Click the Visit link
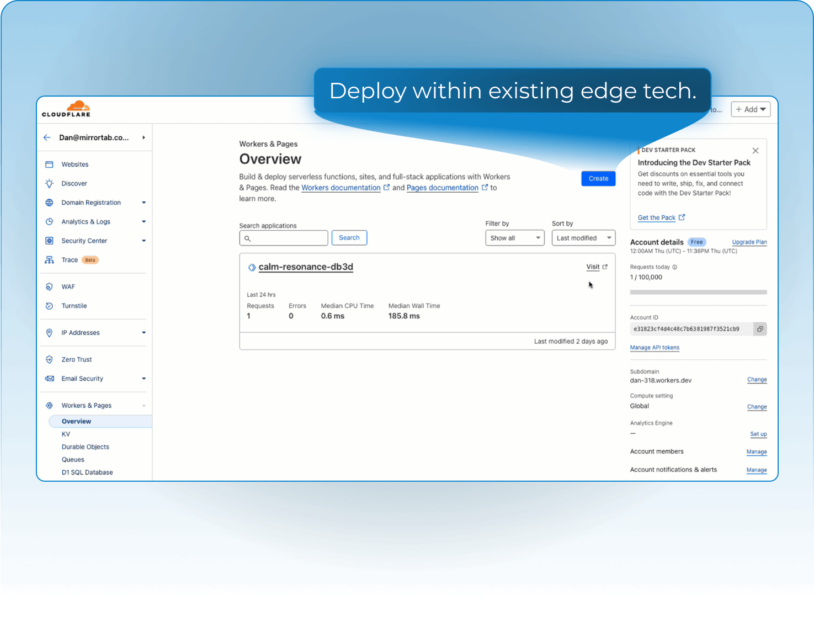 pyautogui.click(x=593, y=267)
